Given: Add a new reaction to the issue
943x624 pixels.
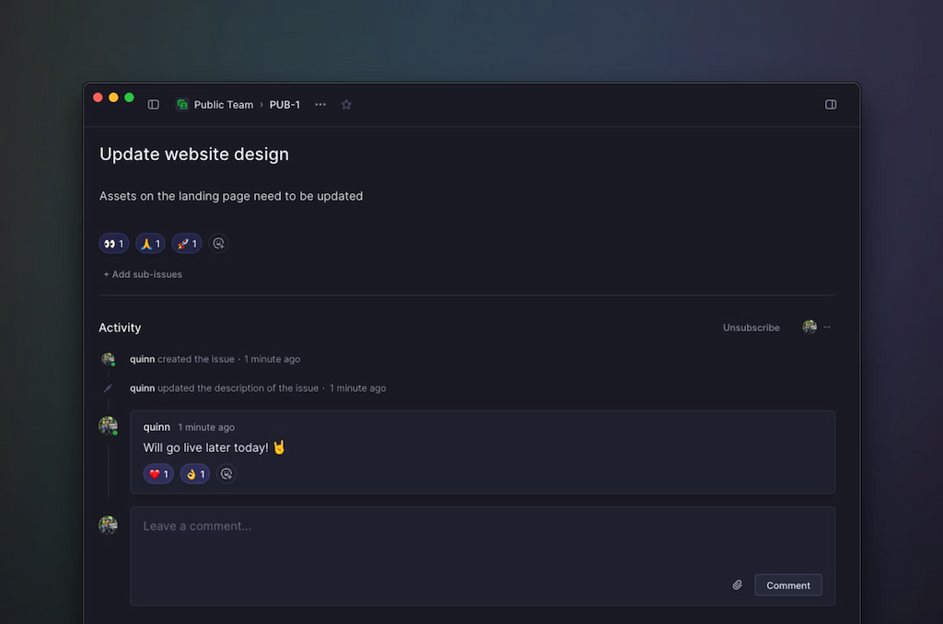Looking at the screenshot, I should (218, 244).
